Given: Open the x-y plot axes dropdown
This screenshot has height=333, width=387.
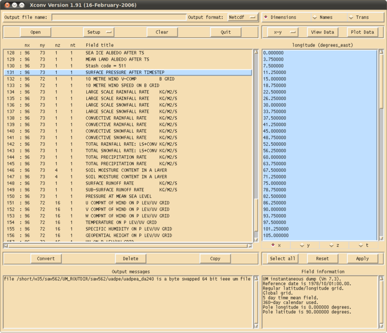Looking at the screenshot, I should (283, 32).
